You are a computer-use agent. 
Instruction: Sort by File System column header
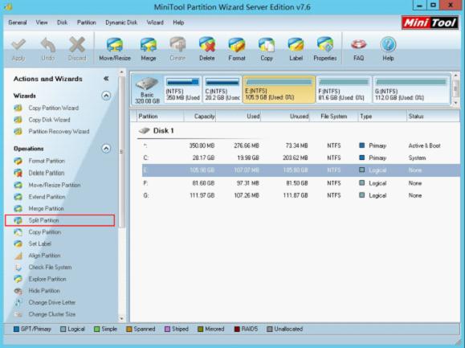pyautogui.click(x=333, y=117)
